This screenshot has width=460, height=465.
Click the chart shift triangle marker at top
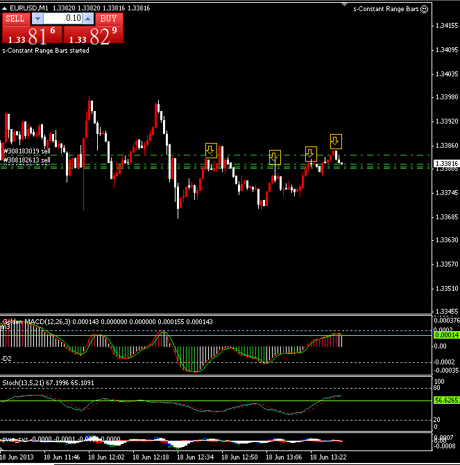point(344,4)
